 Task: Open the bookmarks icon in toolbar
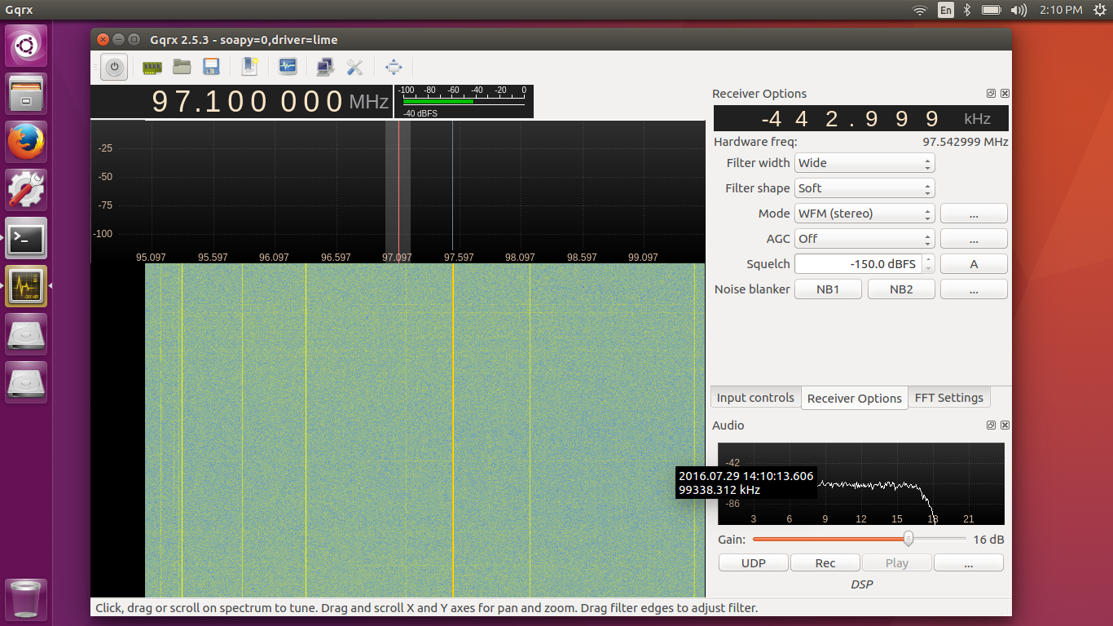click(x=249, y=67)
